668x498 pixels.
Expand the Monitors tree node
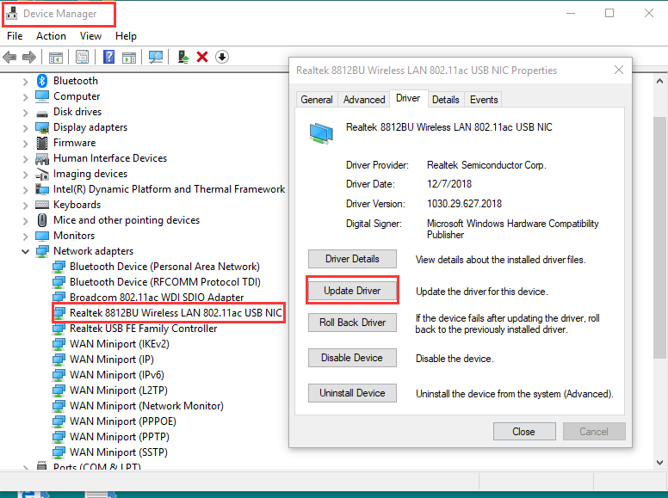25,237
